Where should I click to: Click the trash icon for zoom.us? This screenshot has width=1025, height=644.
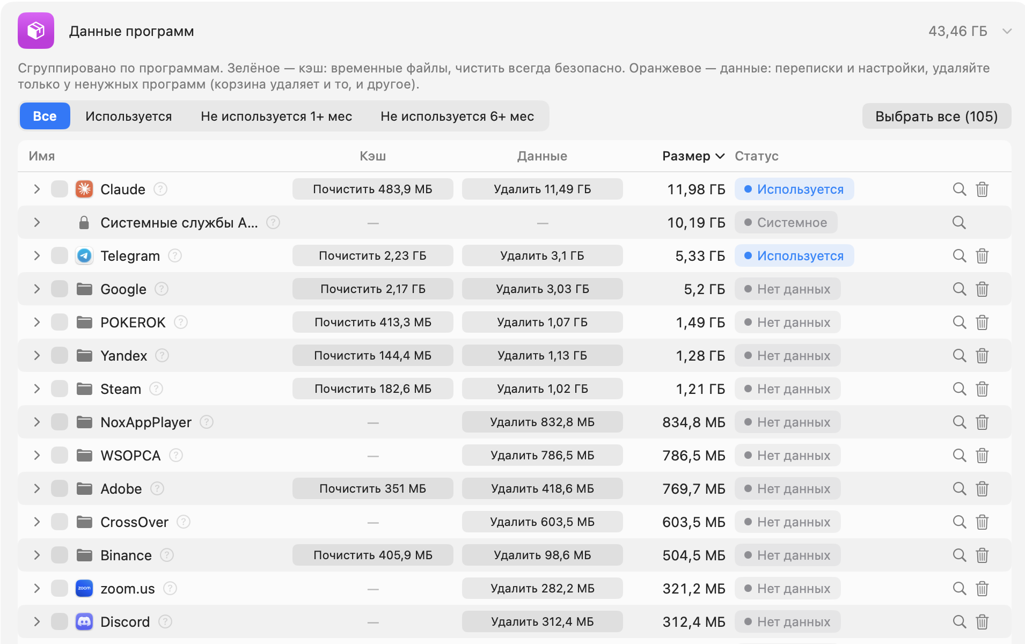pos(982,589)
